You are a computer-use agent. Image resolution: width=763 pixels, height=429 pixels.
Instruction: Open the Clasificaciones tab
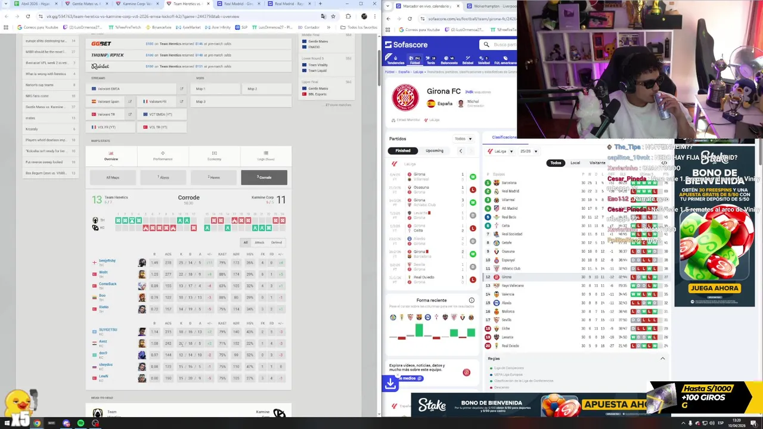504,138
